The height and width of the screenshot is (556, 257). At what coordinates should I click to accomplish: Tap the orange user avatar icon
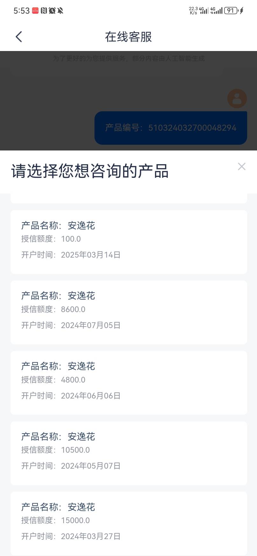[x=237, y=99]
